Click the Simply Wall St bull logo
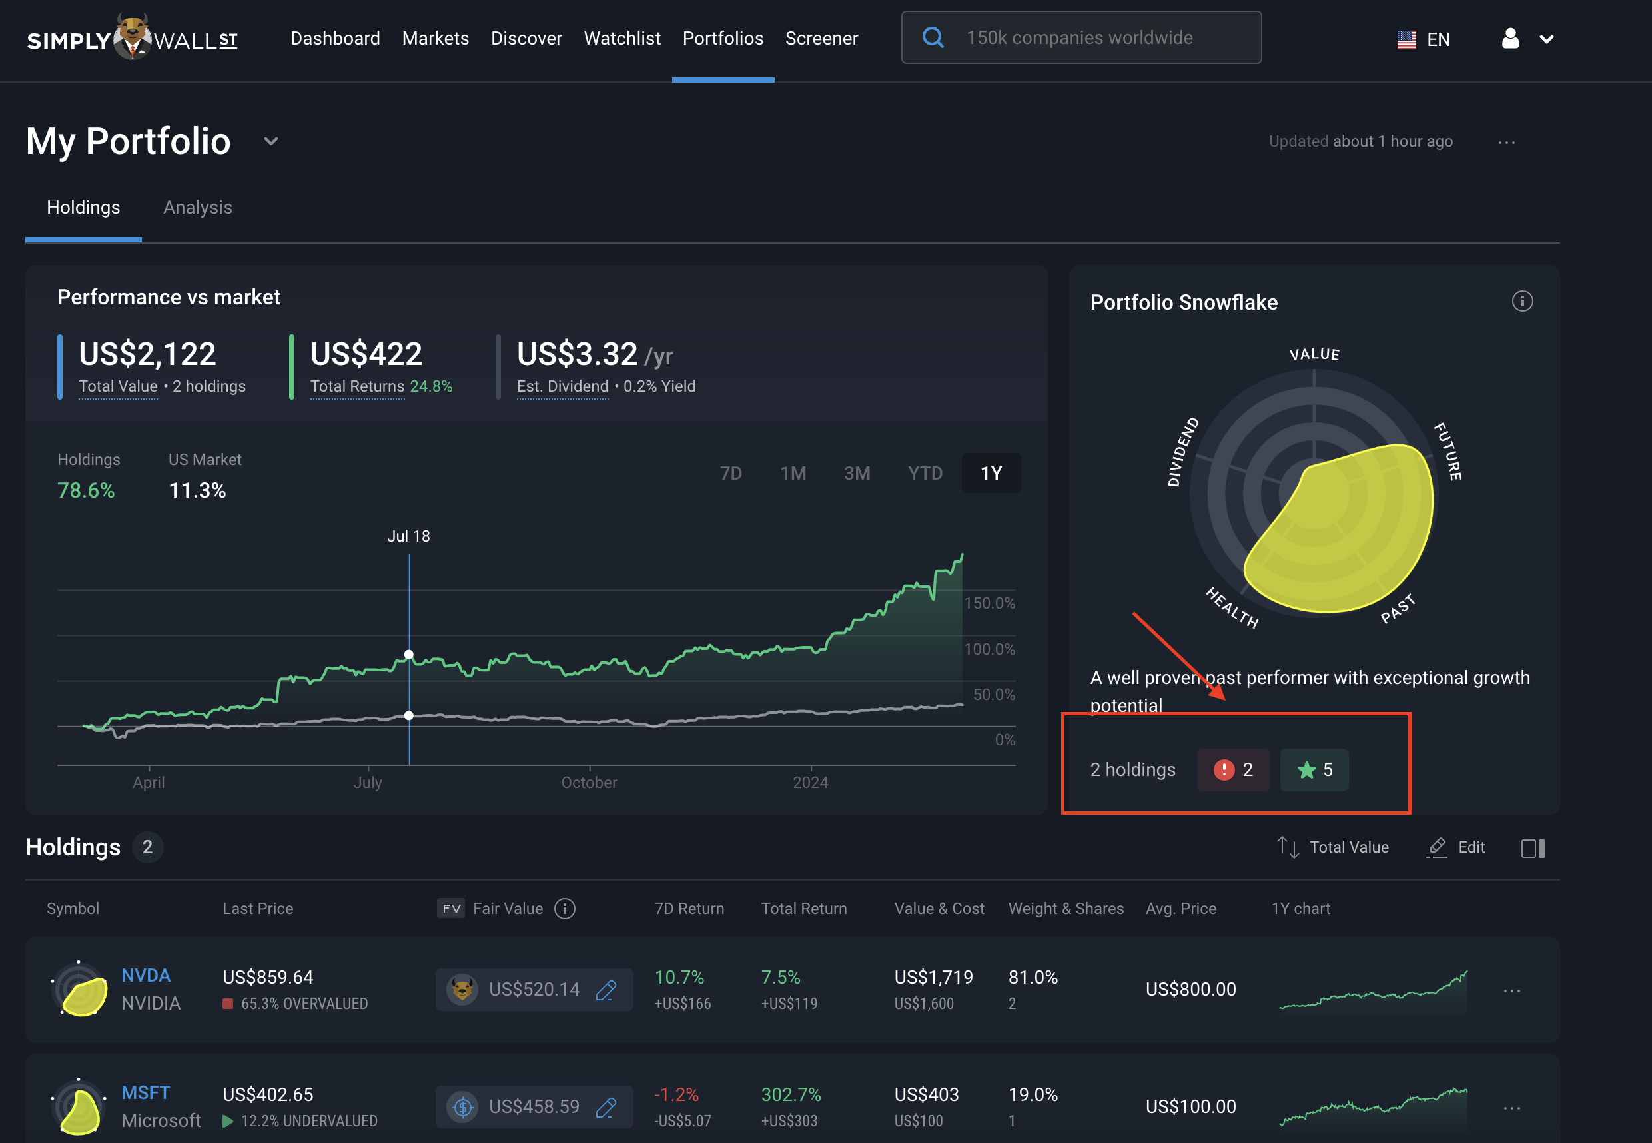 [131, 38]
